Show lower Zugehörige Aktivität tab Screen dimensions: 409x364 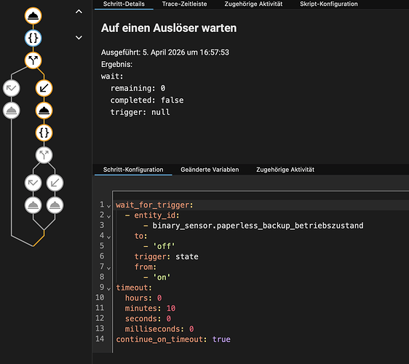coord(285,170)
